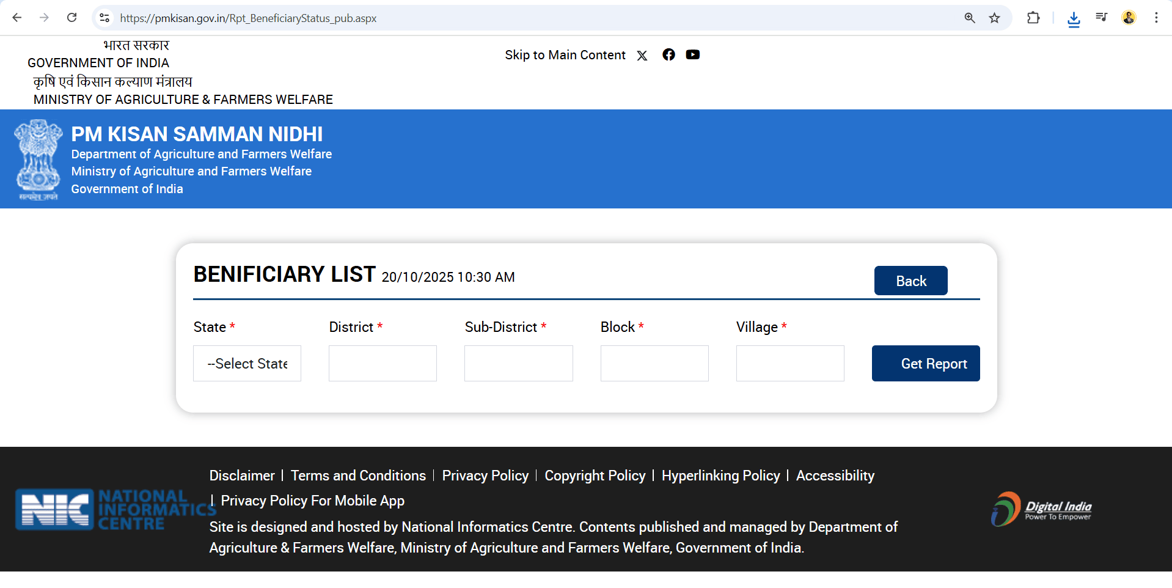Open the Sub-District dropdown
This screenshot has width=1172, height=588.
[x=518, y=364]
